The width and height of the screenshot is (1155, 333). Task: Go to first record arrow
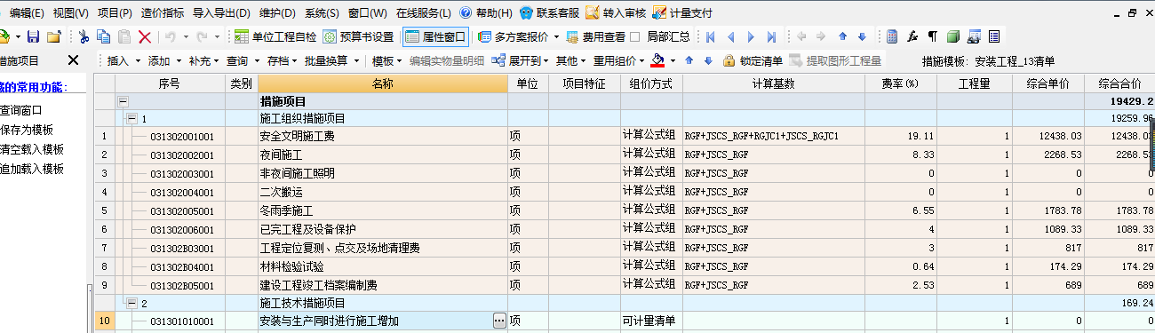pos(710,36)
